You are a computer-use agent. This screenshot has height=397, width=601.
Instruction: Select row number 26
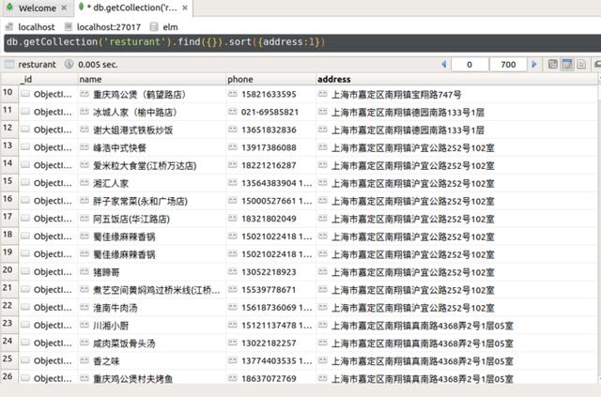(x=8, y=376)
